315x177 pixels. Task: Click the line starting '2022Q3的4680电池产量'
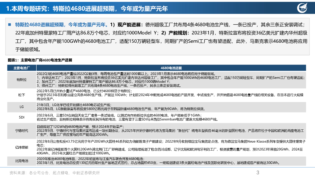[126, 74]
